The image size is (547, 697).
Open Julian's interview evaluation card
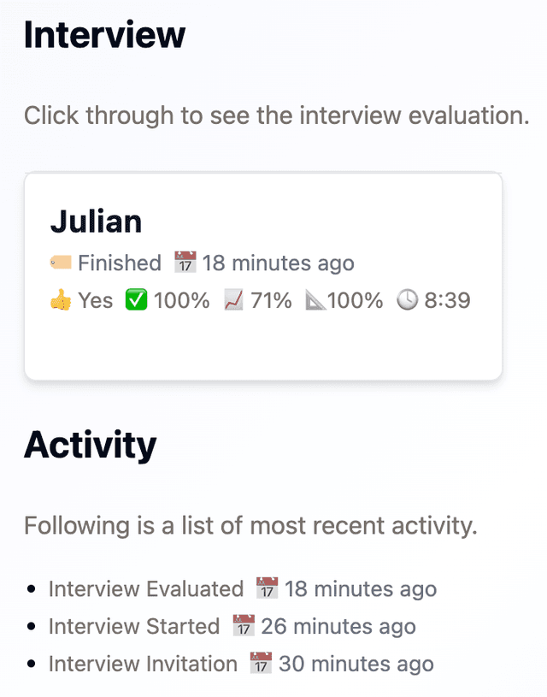click(263, 274)
